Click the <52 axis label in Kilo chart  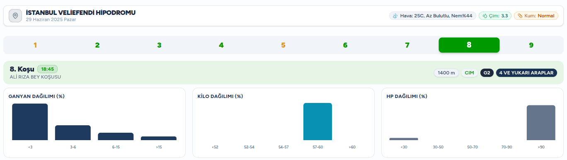(215, 147)
